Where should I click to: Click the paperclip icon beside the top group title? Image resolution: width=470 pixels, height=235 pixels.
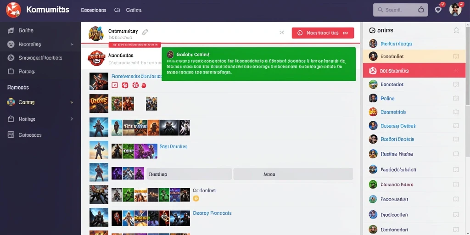(x=145, y=32)
